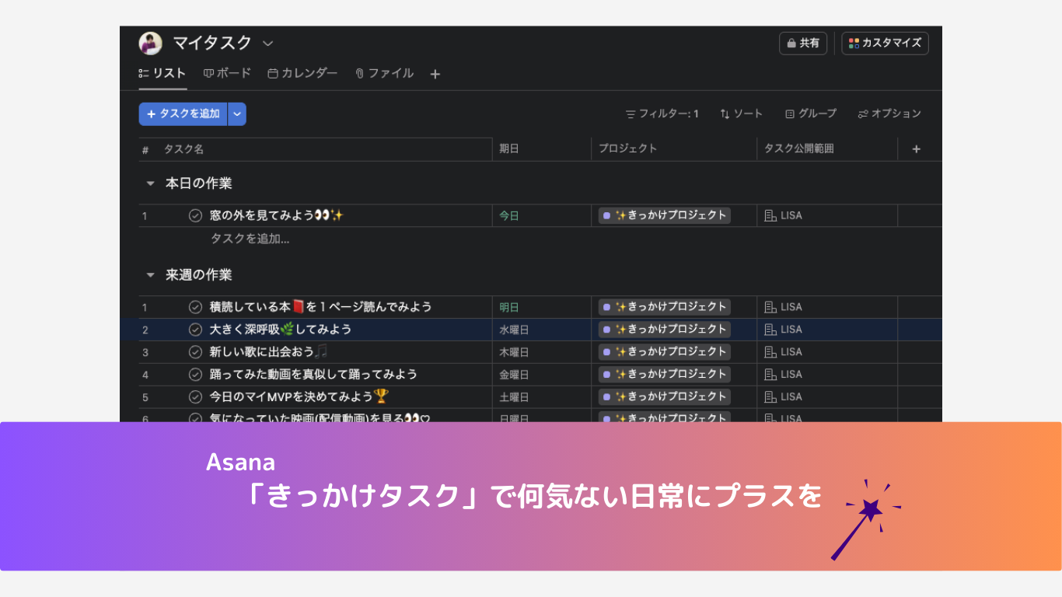Viewport: 1062px width, 597px height.
Task: Open the ソート sort option
Action: click(x=741, y=113)
